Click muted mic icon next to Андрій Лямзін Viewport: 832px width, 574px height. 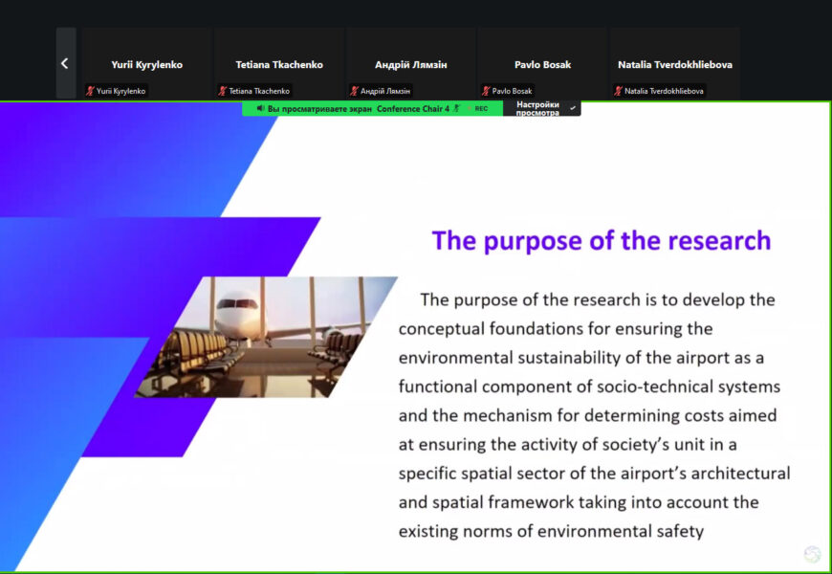[355, 91]
